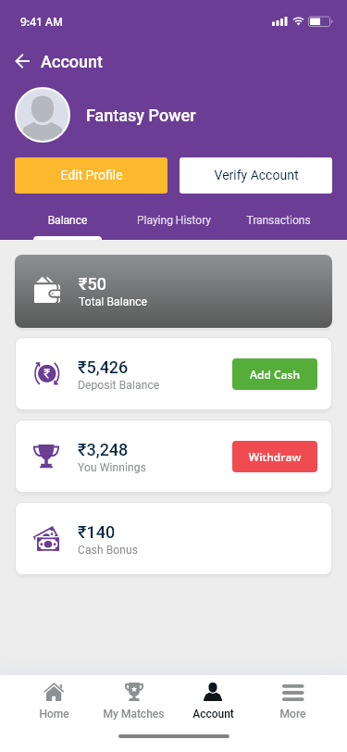Click the Verify Account button

tap(256, 176)
